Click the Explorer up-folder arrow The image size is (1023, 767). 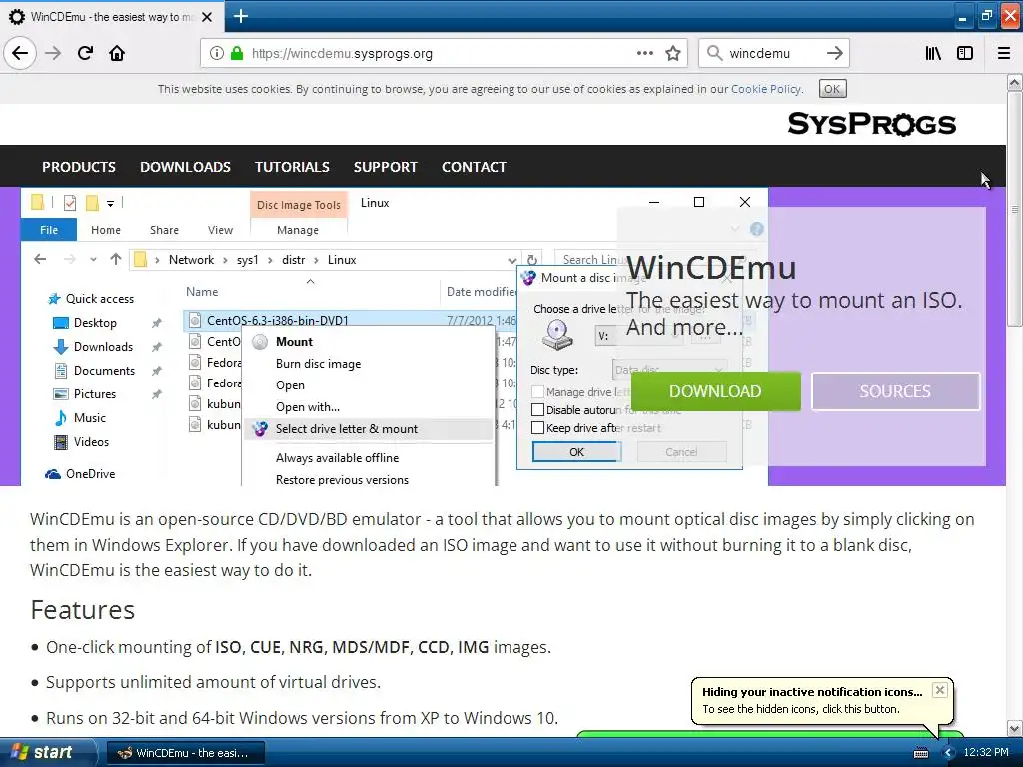pos(116,259)
